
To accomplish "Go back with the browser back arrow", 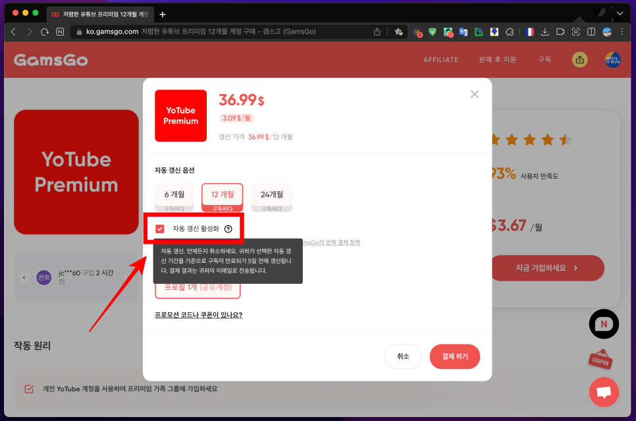I will pos(13,32).
